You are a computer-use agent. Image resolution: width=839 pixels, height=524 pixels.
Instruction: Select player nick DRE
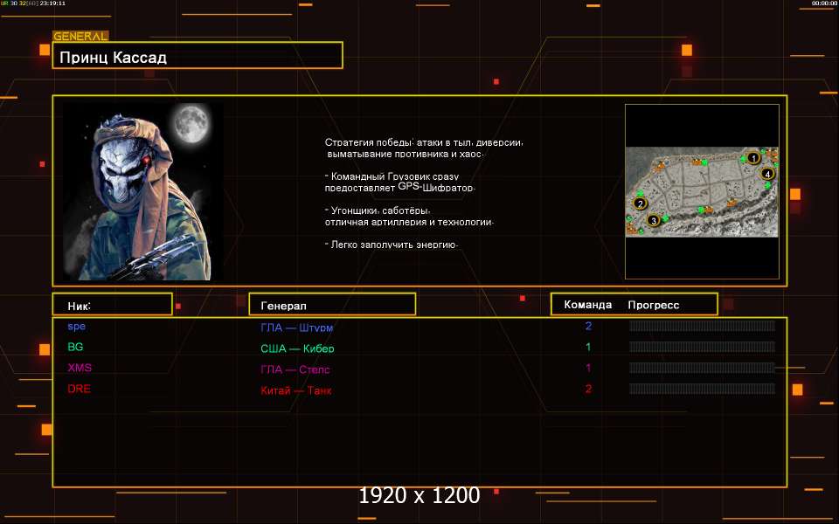point(80,389)
